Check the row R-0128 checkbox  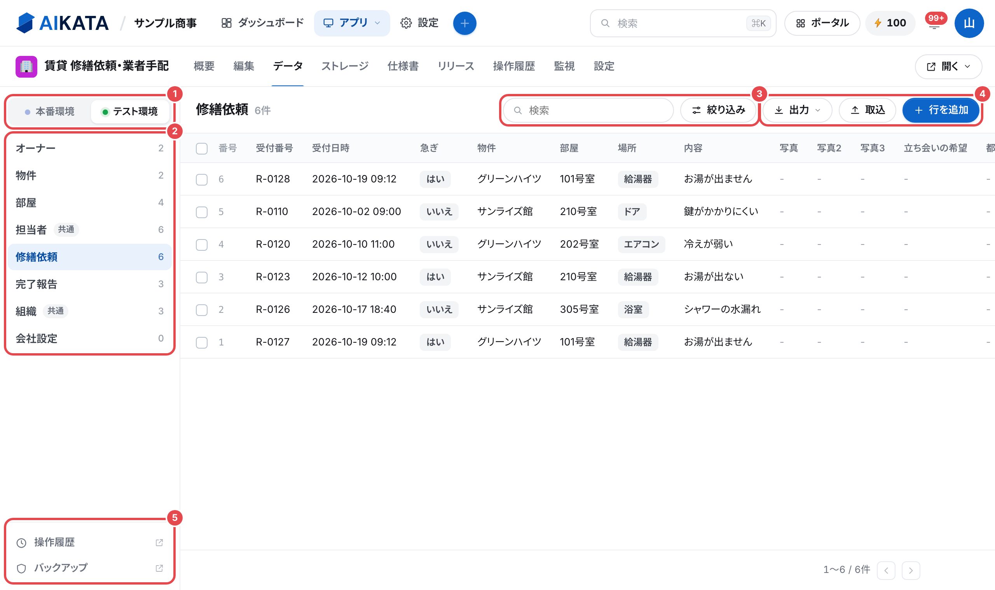202,179
